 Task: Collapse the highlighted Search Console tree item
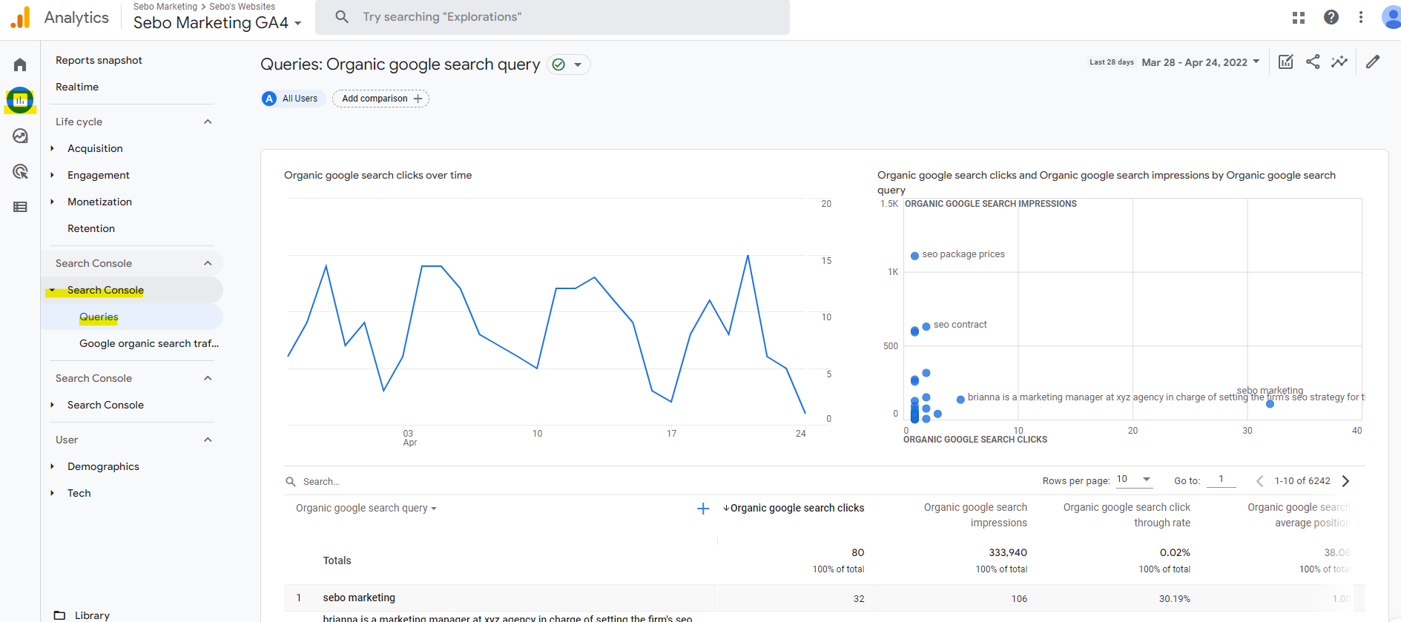[52, 290]
